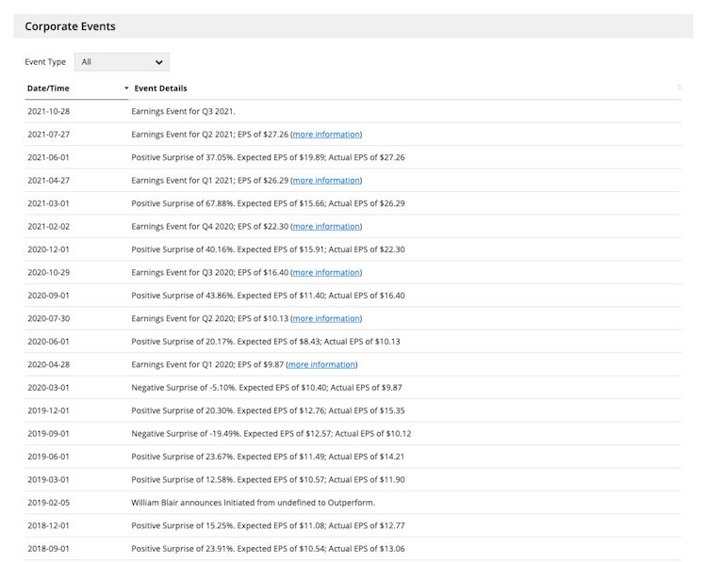The height and width of the screenshot is (562, 707).
Task: Follow more information link for Q4 2020 earnings
Action: (x=326, y=226)
